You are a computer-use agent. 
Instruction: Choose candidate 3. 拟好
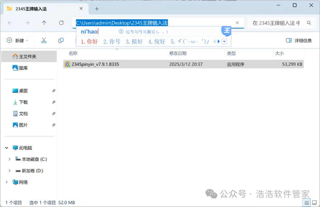pyautogui.click(x=134, y=42)
